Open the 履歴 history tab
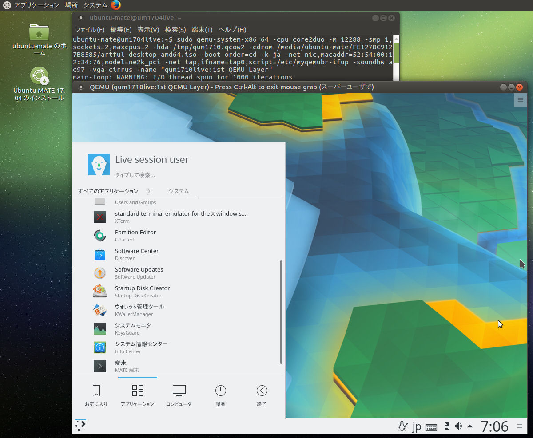The width and height of the screenshot is (533, 438). (x=220, y=396)
